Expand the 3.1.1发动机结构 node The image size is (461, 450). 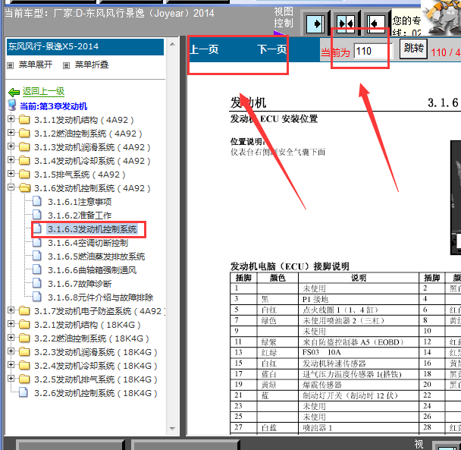point(11,119)
